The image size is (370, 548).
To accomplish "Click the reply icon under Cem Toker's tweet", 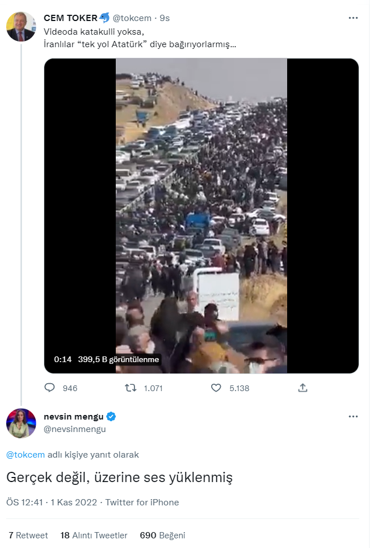I will coord(50,388).
